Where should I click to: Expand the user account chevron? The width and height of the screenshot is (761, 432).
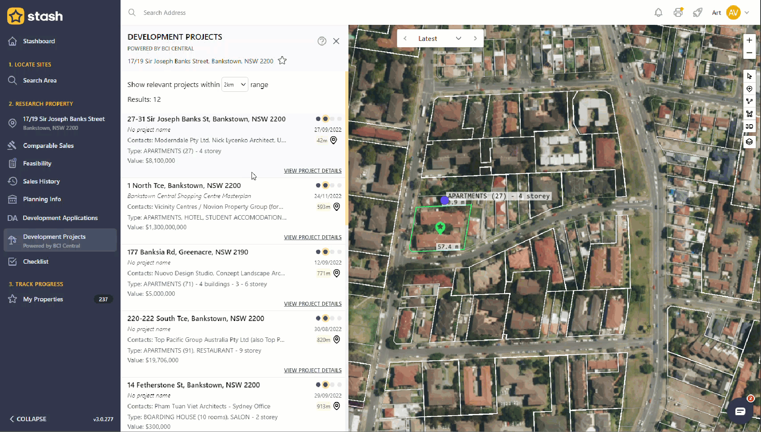[747, 12]
